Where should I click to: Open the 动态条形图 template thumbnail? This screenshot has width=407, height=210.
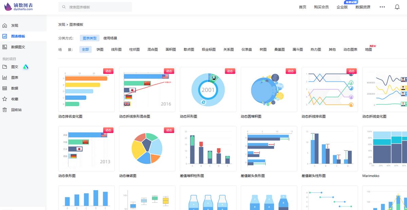pos(86,149)
